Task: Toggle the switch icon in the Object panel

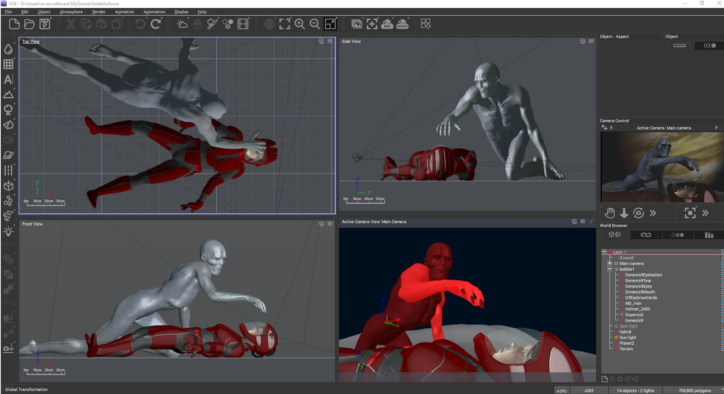Action: click(x=710, y=46)
